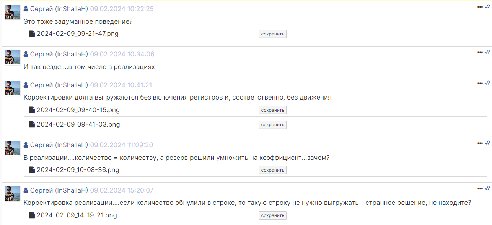
Task: Click author name Сергей (InShallaH) on 15:20:07 message
Action: [x=59, y=190]
